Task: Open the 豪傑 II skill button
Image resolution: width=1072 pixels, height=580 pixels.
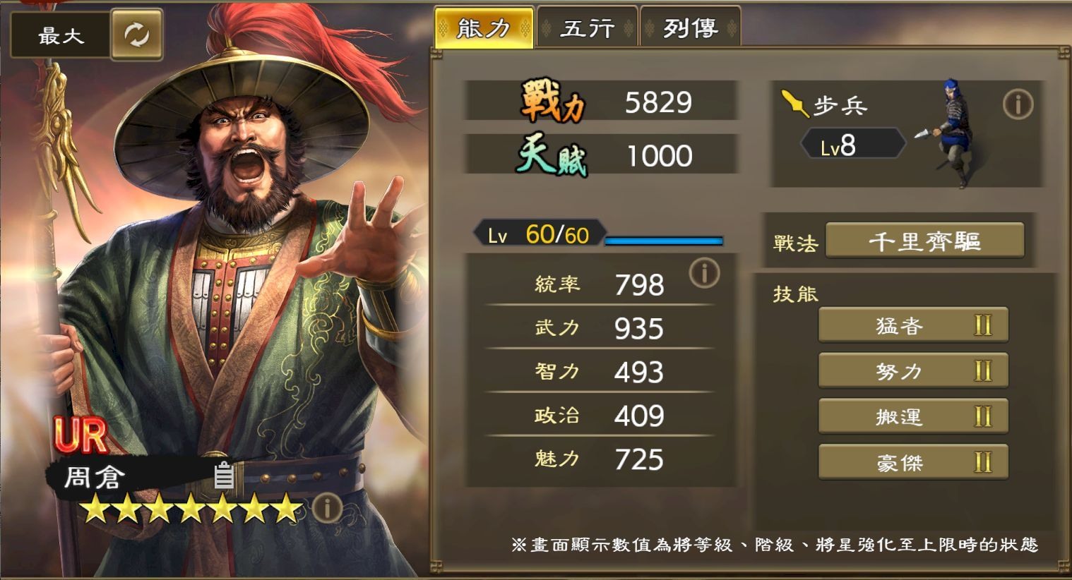Action: [x=913, y=462]
